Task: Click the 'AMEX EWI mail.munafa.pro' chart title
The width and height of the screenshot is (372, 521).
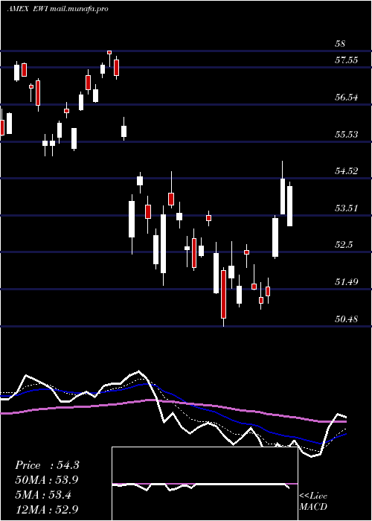Action: point(57,9)
